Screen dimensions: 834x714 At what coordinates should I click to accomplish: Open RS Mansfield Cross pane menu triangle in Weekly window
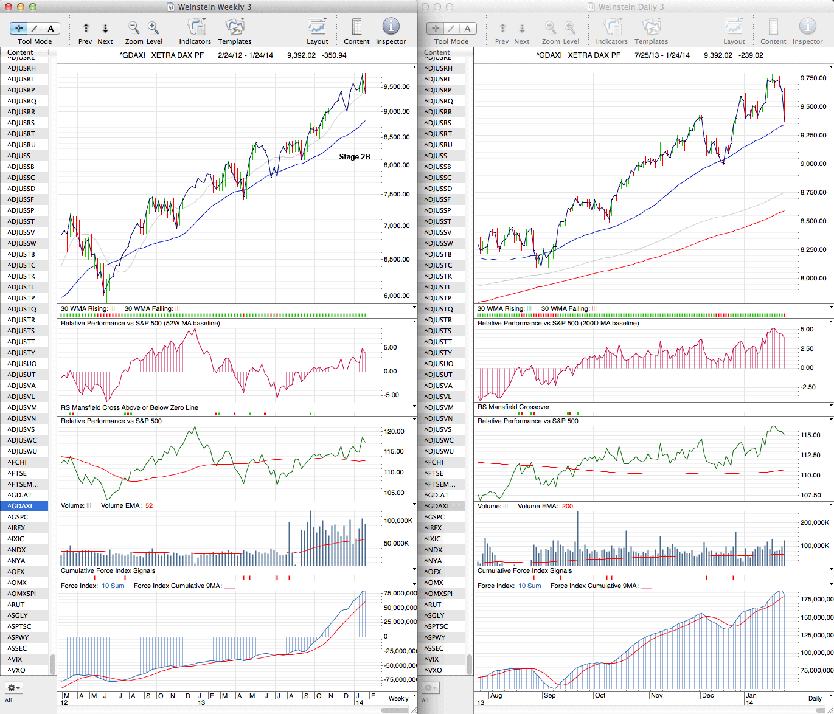[x=415, y=406]
